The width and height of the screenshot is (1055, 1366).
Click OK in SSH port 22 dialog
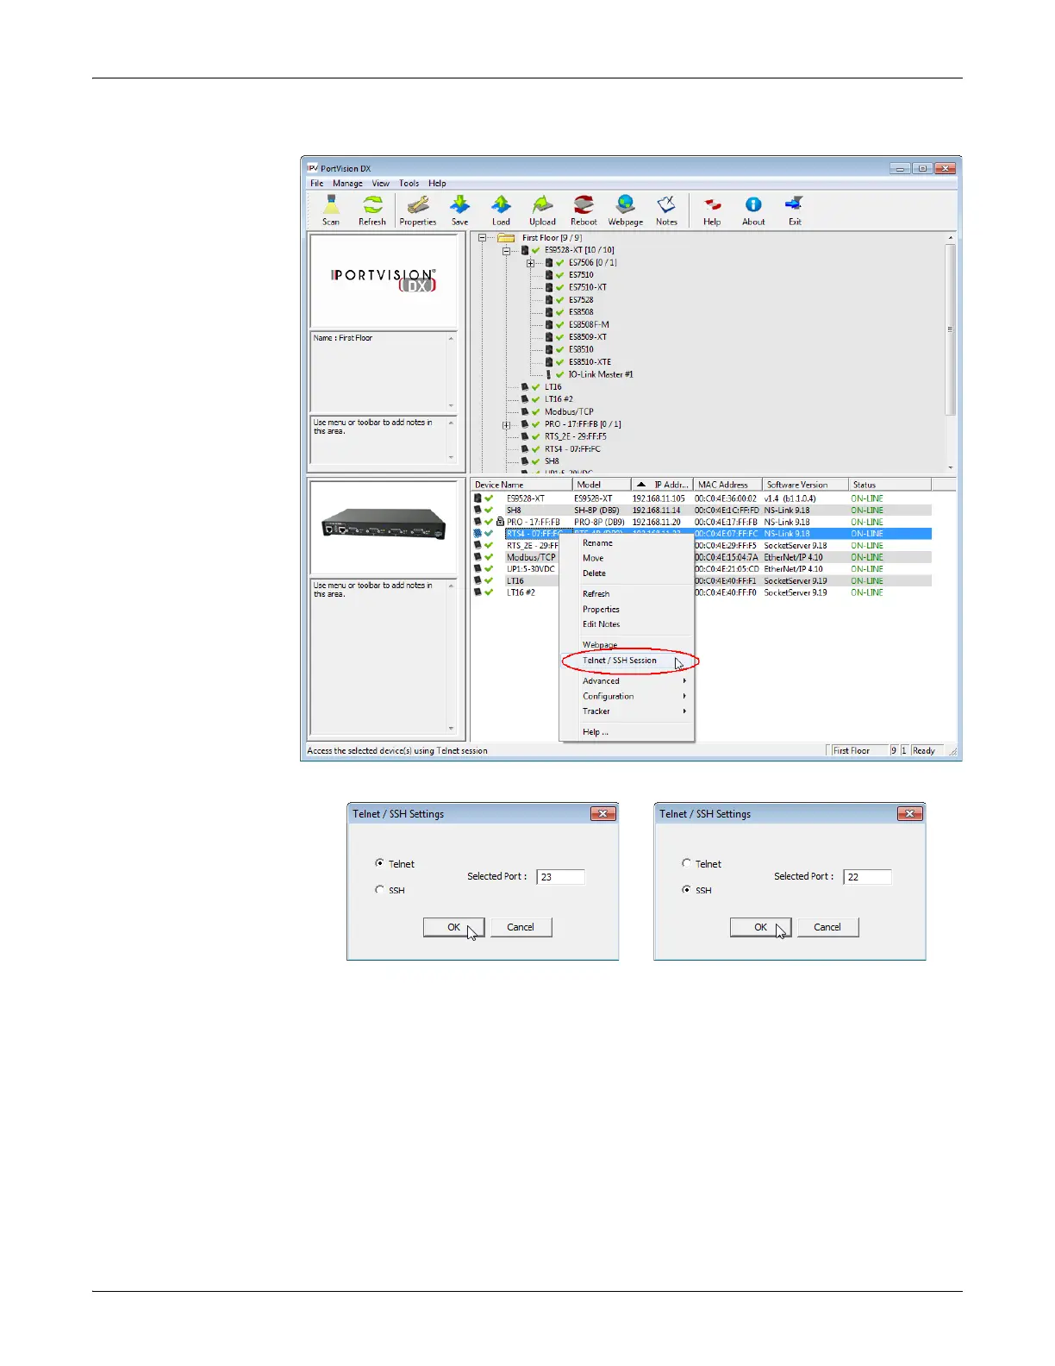pyautogui.click(x=760, y=927)
